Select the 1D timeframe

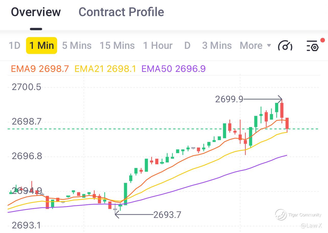14,46
